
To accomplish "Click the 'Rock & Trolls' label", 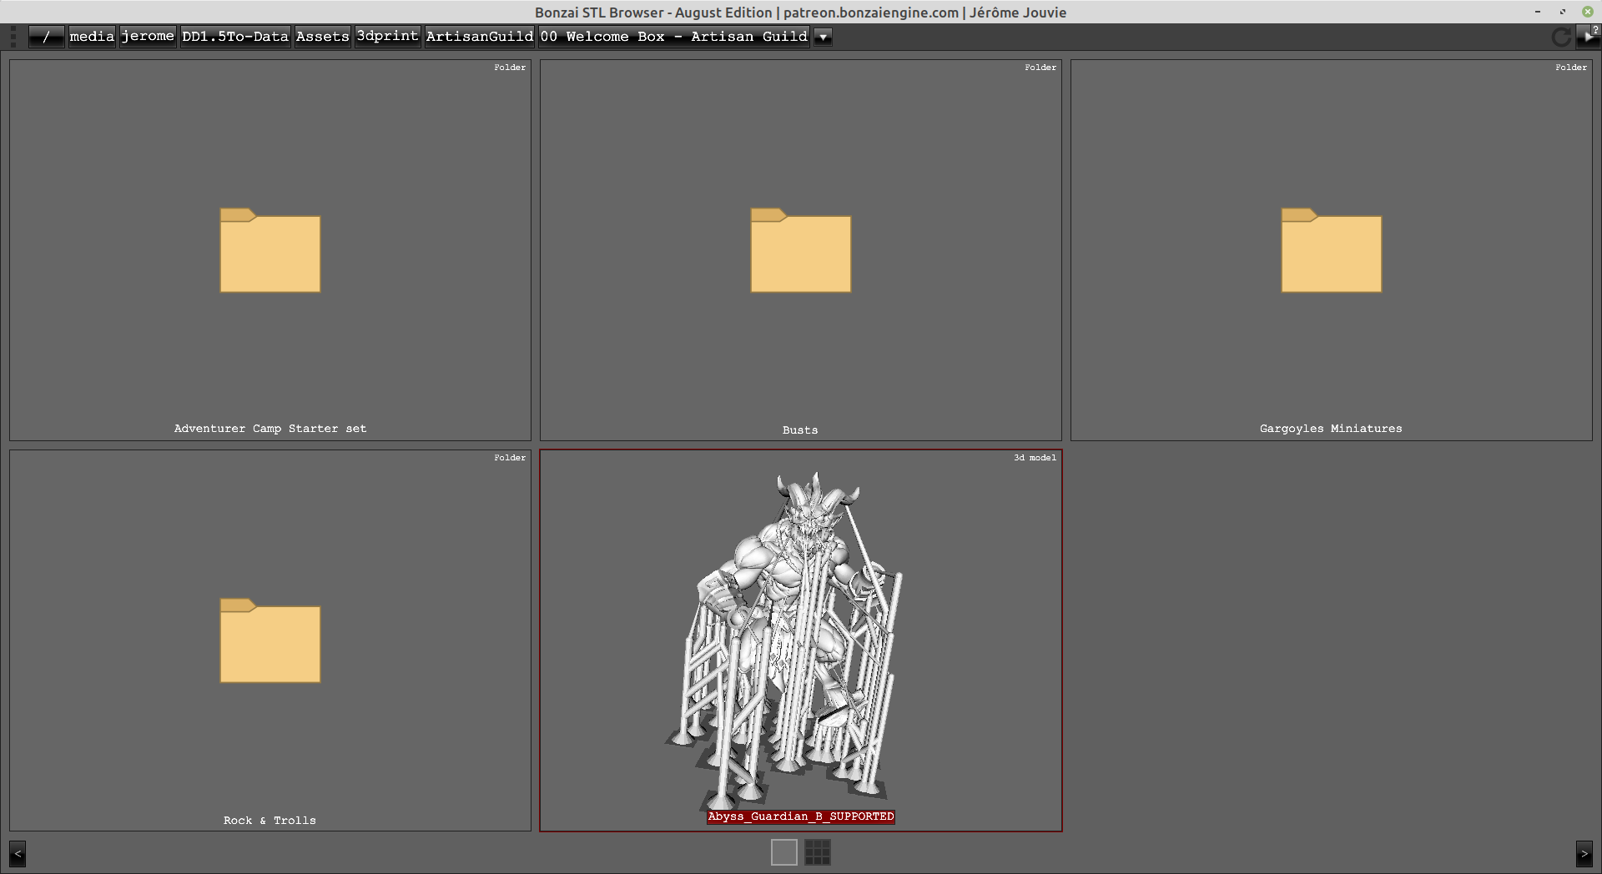I will (x=270, y=821).
